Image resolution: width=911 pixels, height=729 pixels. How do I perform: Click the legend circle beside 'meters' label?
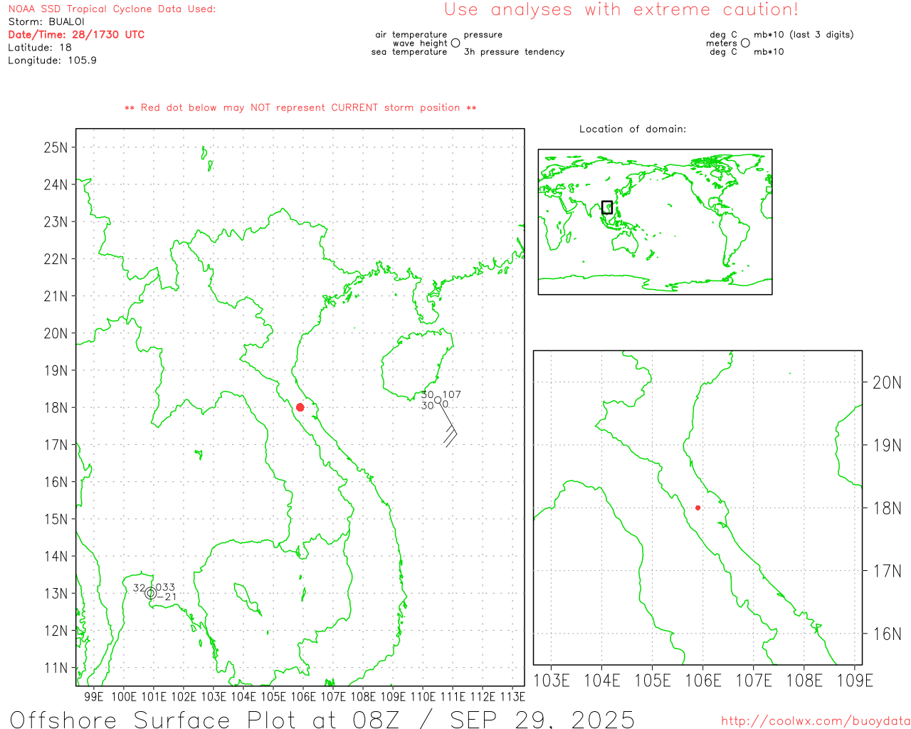[745, 43]
